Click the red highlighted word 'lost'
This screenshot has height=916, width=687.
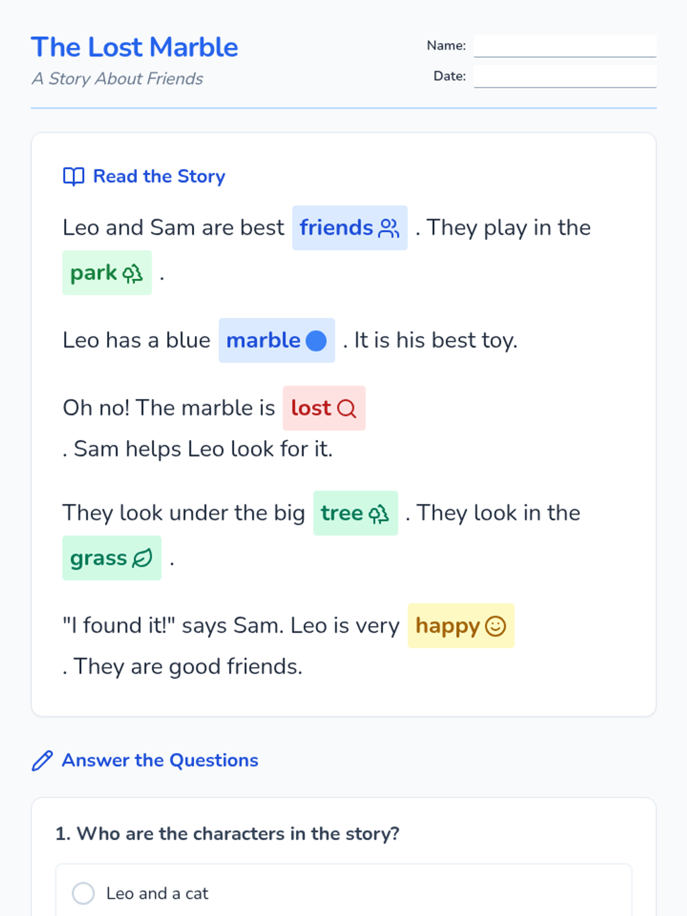pyautogui.click(x=311, y=408)
